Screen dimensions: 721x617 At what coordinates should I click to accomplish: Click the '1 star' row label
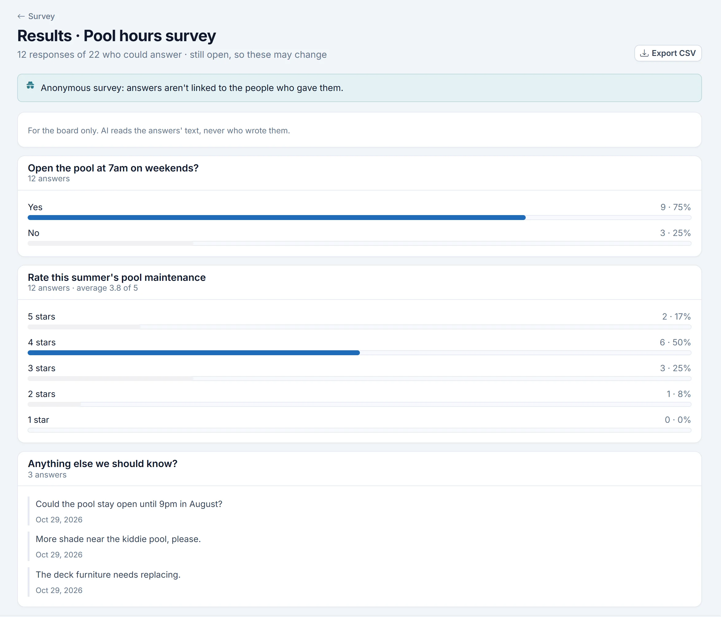coord(38,419)
